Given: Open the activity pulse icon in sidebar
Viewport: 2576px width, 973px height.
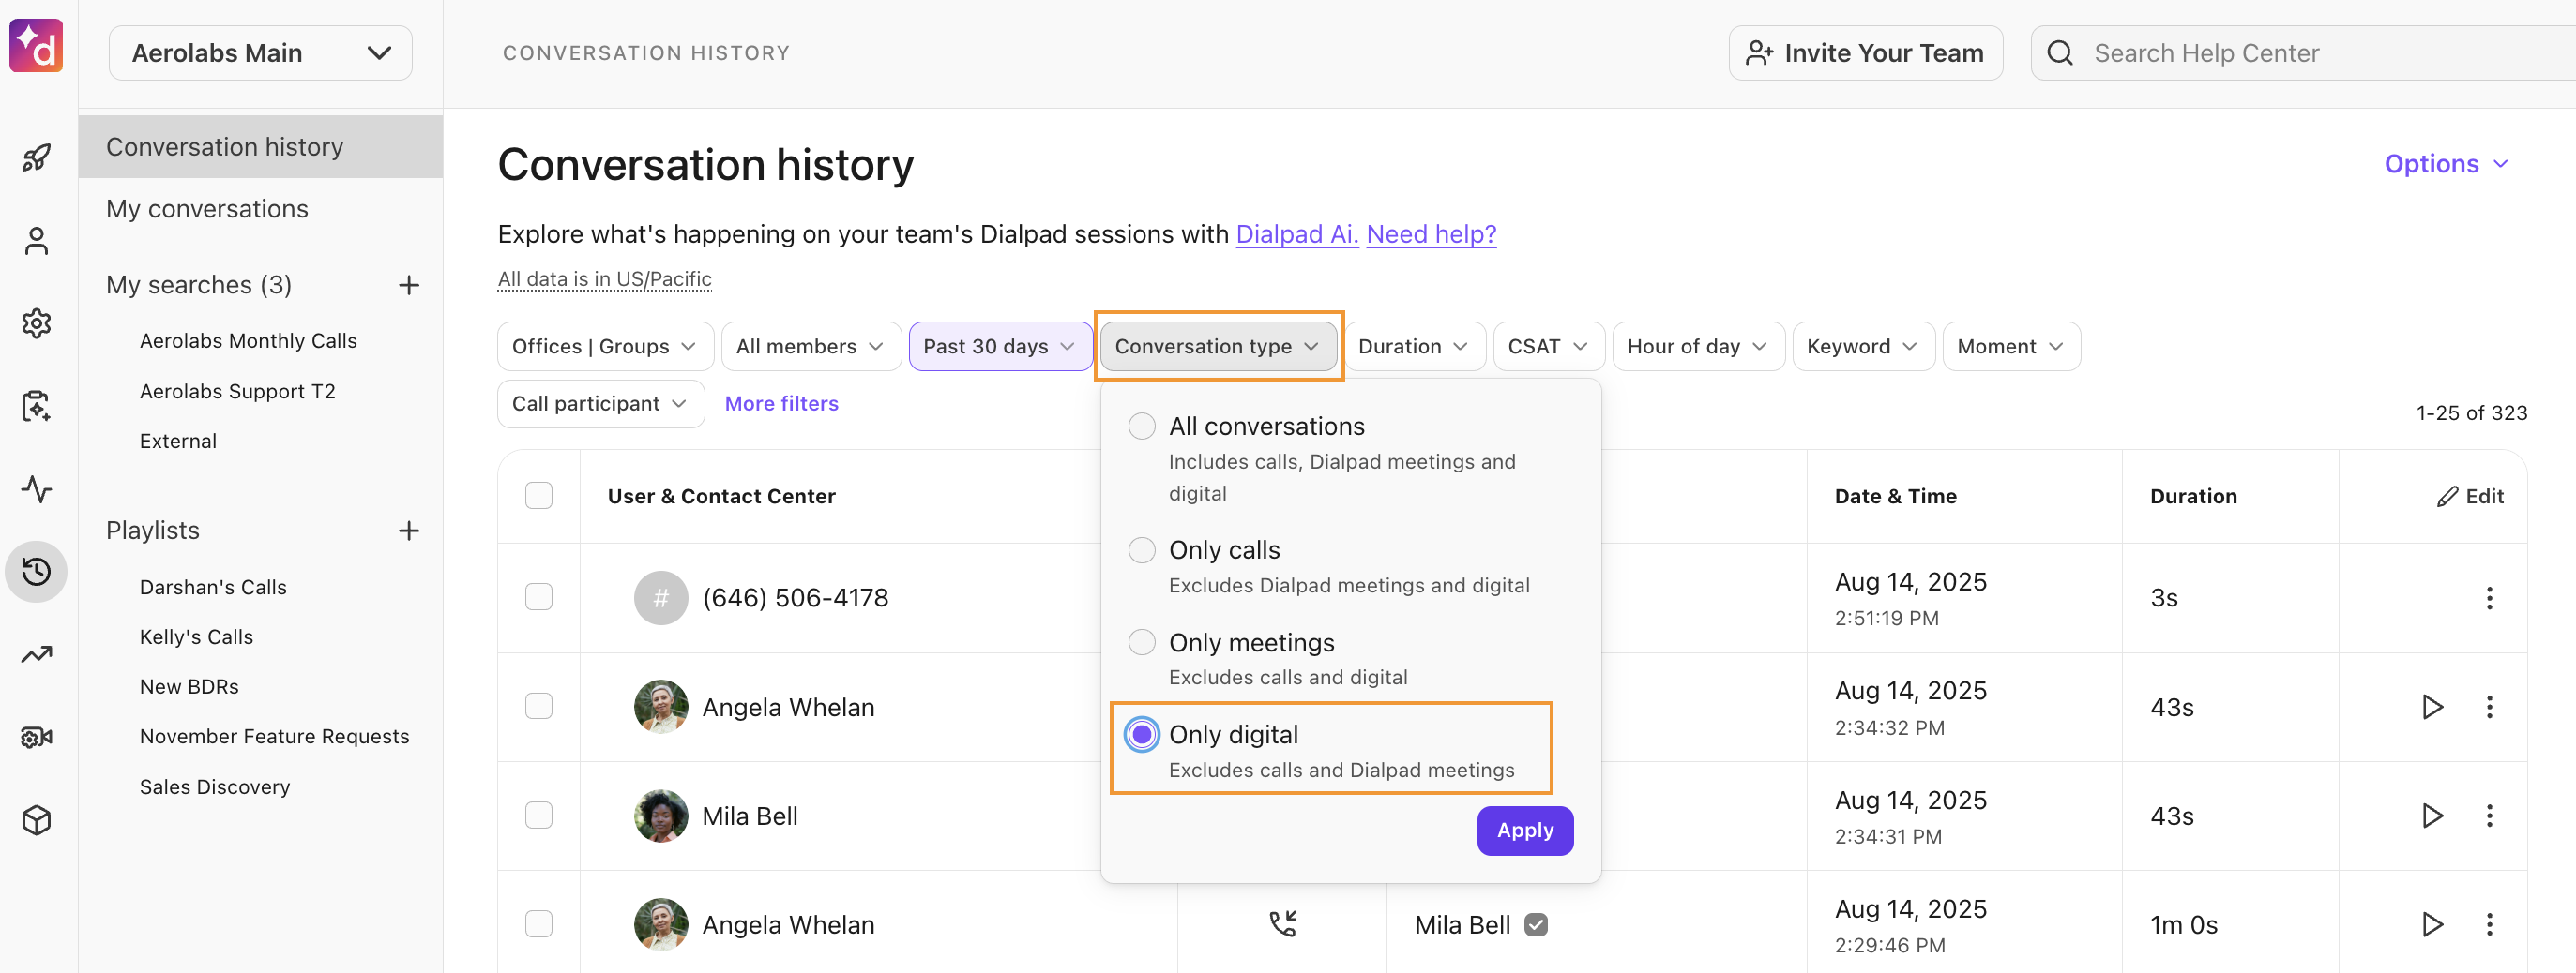Looking at the screenshot, I should pos(37,488).
